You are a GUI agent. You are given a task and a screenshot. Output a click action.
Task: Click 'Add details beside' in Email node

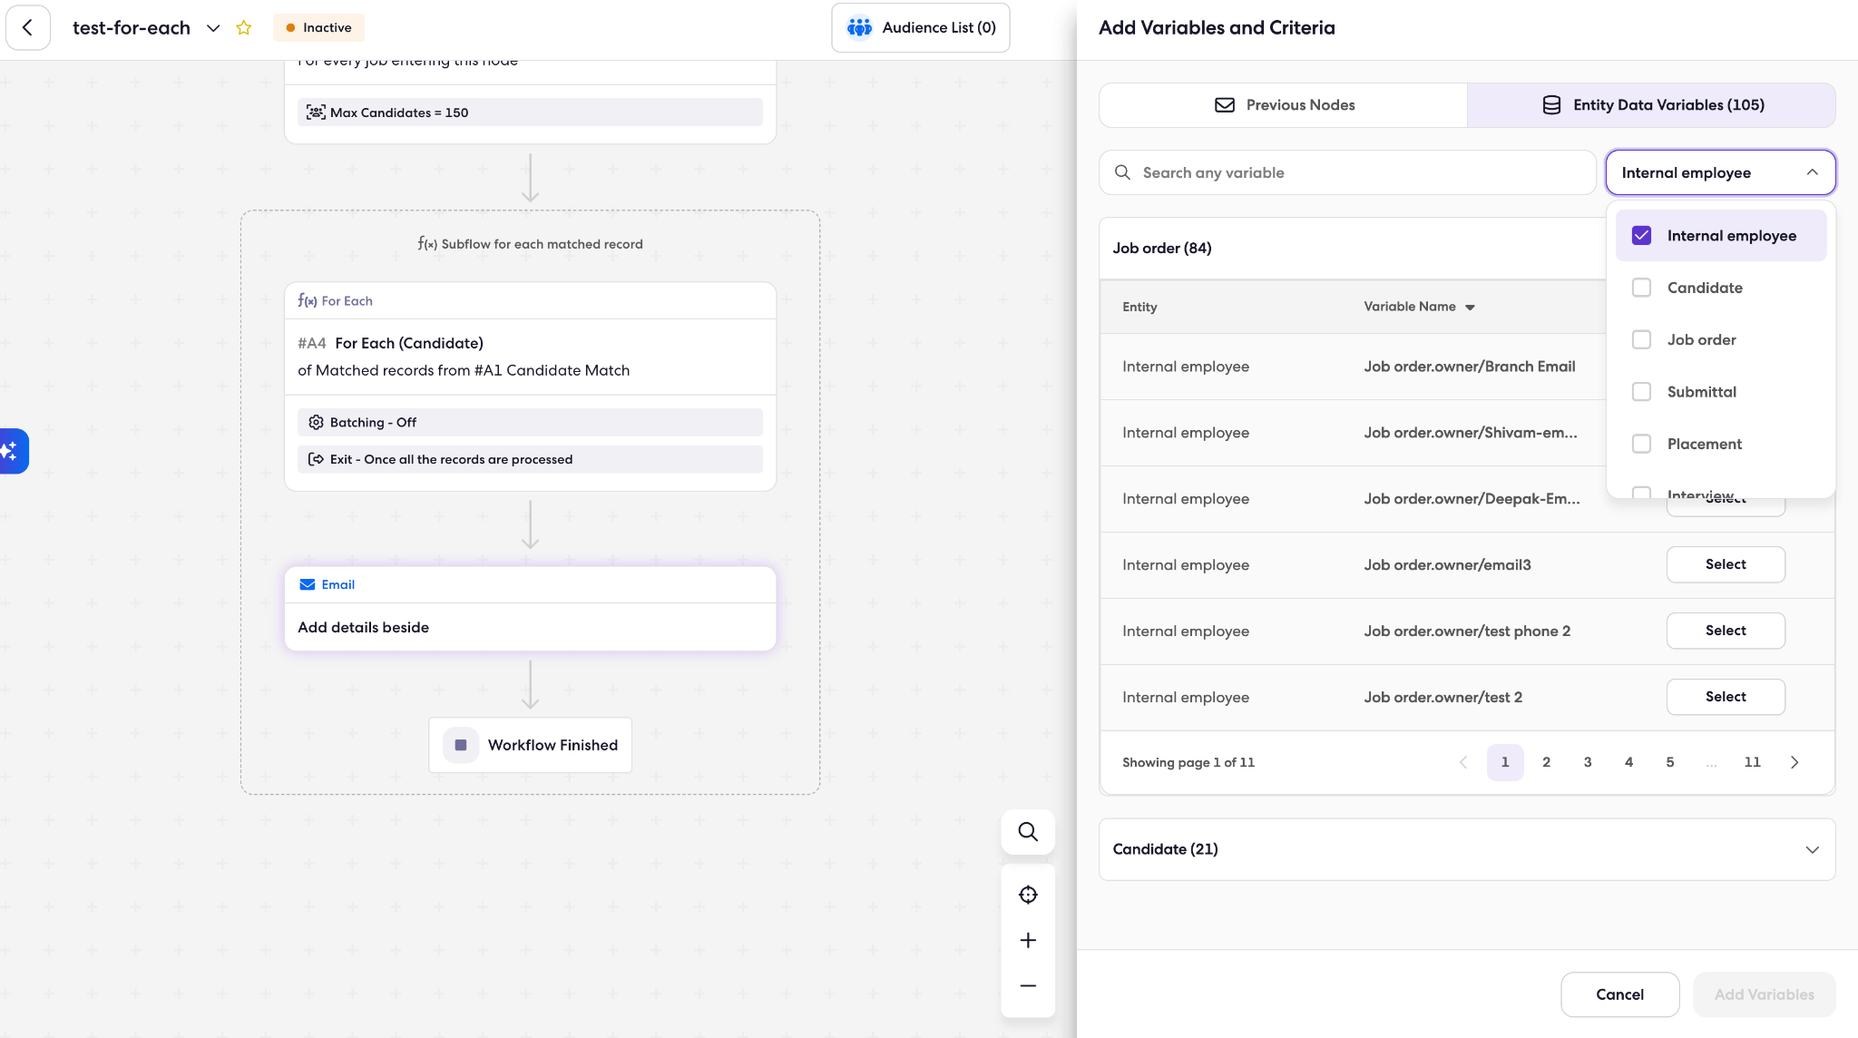click(x=363, y=627)
